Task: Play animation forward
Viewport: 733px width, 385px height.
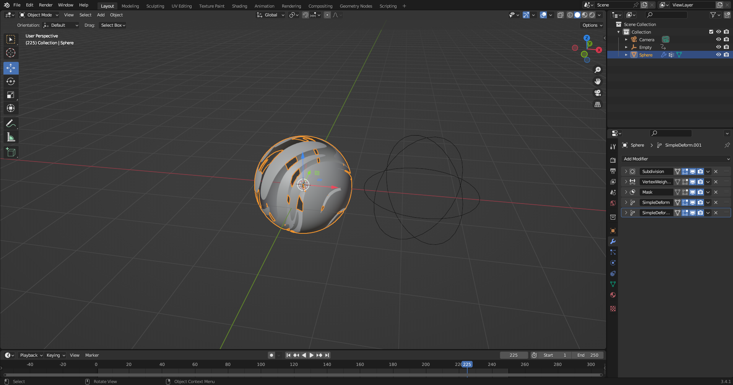Action: point(312,355)
